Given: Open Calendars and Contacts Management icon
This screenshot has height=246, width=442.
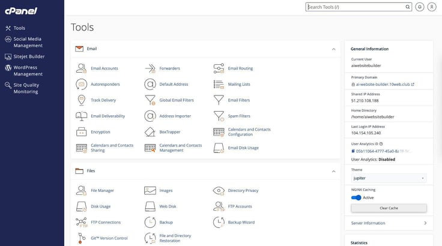Looking at the screenshot, I should [150, 148].
